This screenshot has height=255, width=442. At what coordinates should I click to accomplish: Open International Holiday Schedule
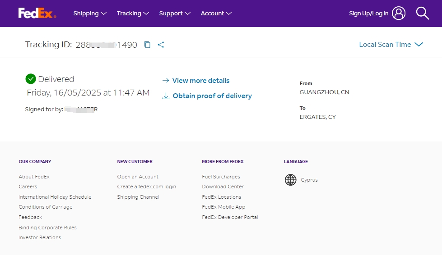(x=55, y=197)
